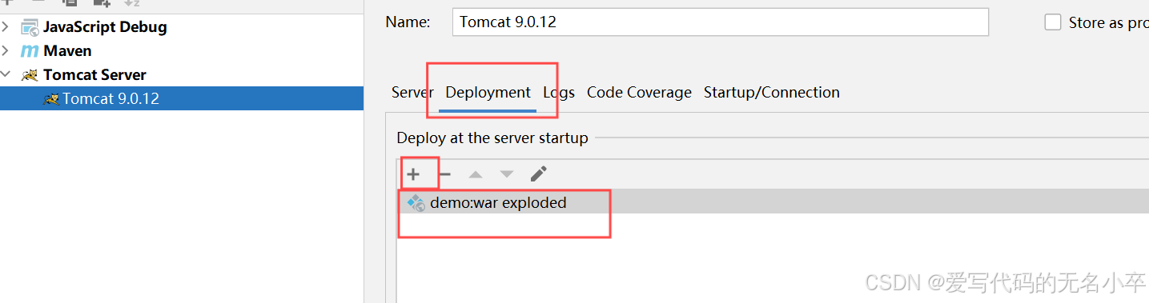Move the artifact down with the down arrow
Screen dimensions: 1149x303
(x=507, y=174)
